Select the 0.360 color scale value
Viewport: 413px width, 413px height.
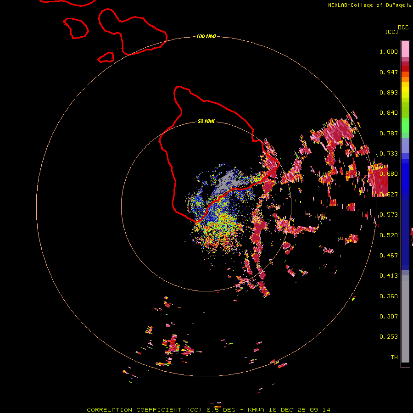[389, 296]
